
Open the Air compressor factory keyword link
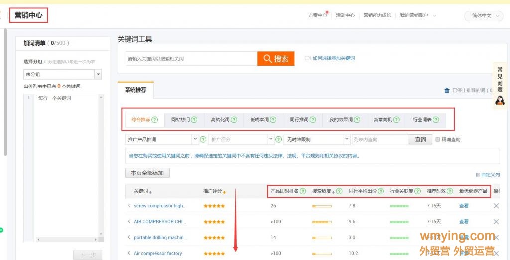158,253
